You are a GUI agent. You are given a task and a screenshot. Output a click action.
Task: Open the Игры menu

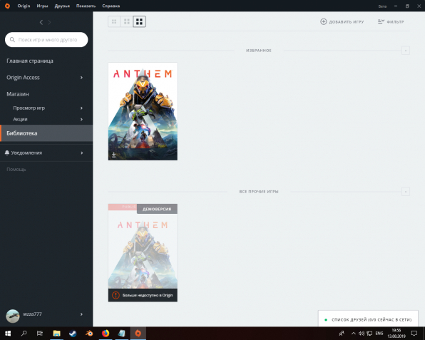click(42, 6)
